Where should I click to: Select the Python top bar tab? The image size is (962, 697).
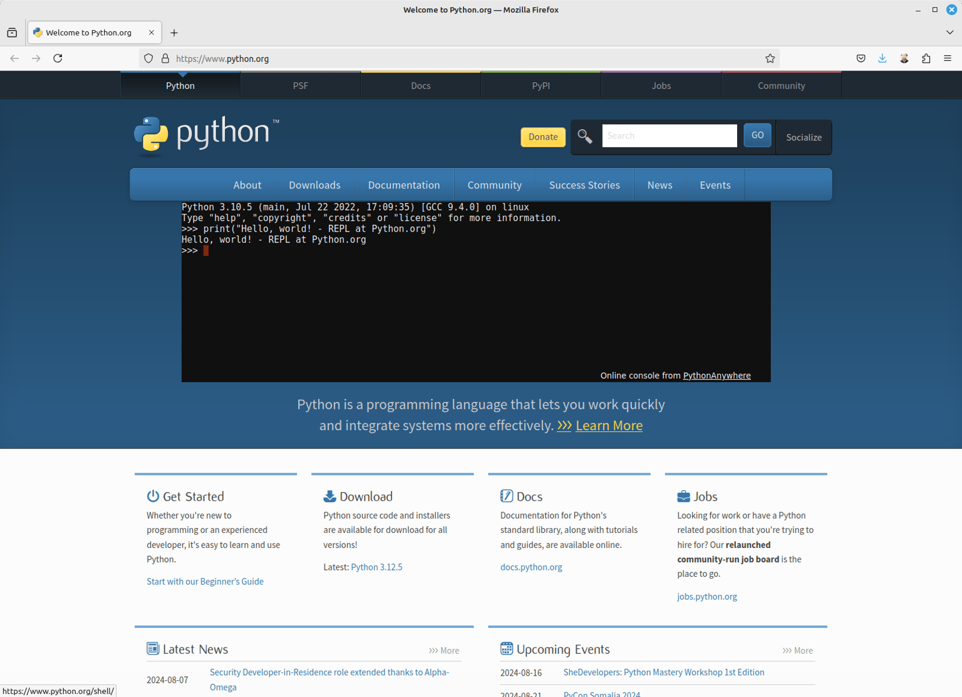pos(180,85)
